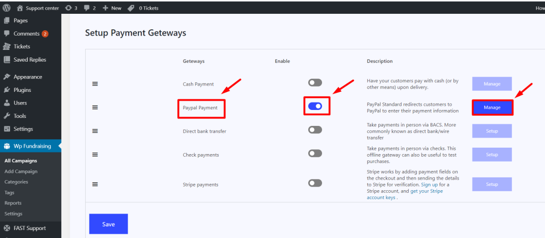Enable the Direct bank transfer toggle
The image size is (545, 238).
click(315, 130)
